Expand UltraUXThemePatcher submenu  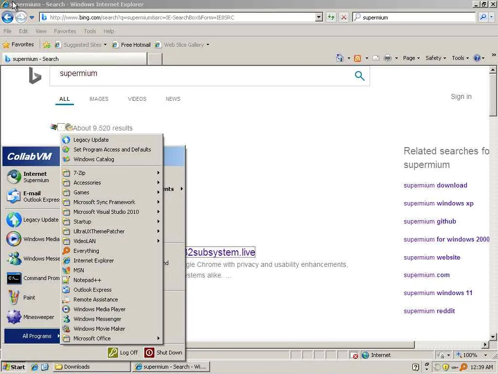pos(111,231)
